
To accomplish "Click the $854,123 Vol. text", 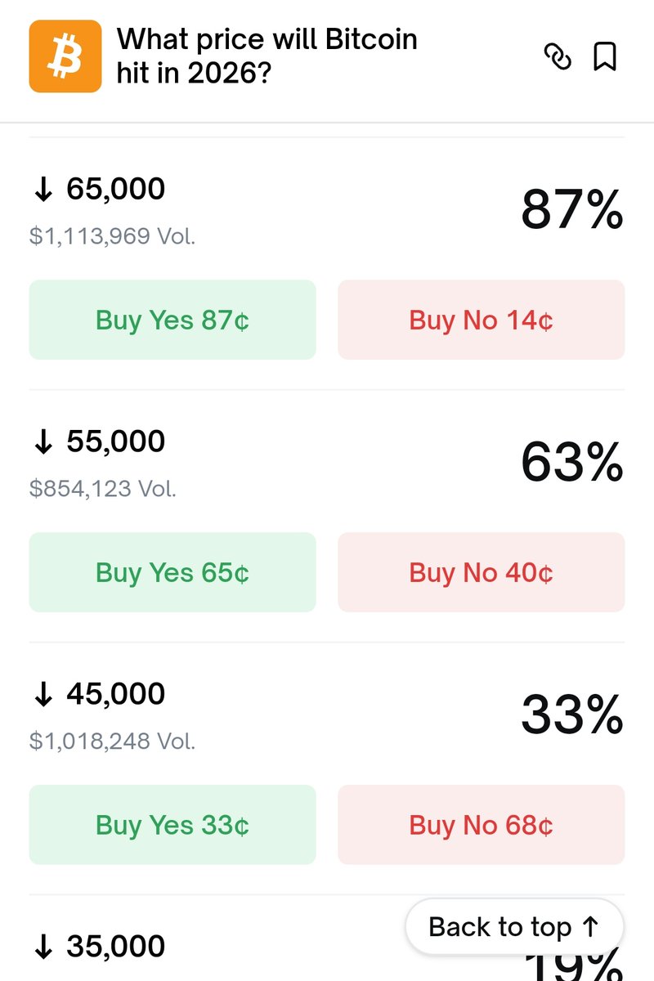I will click(x=103, y=489).
